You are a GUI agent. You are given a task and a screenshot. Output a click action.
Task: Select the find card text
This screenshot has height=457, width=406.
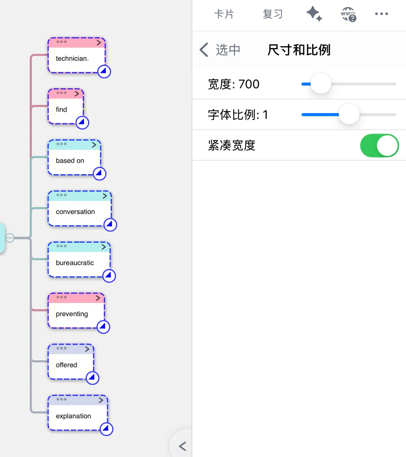point(61,110)
